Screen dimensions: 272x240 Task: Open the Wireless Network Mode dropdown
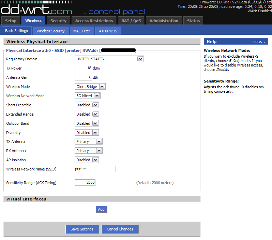[87, 95]
